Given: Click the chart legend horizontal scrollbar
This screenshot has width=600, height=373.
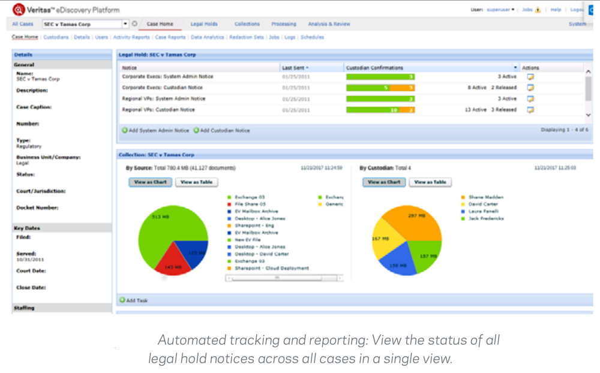Looking at the screenshot, I should [285, 278].
